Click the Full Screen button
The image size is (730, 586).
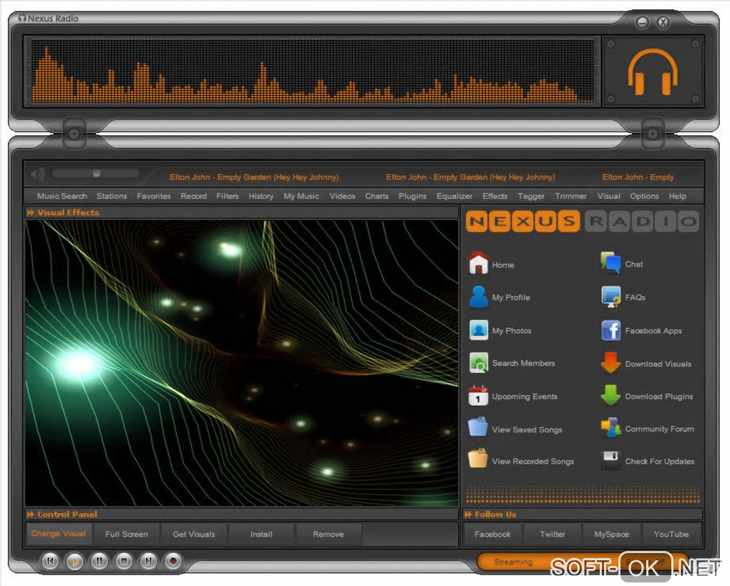click(x=127, y=534)
